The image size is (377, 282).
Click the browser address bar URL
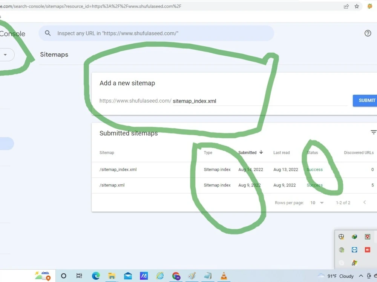[x=90, y=6]
